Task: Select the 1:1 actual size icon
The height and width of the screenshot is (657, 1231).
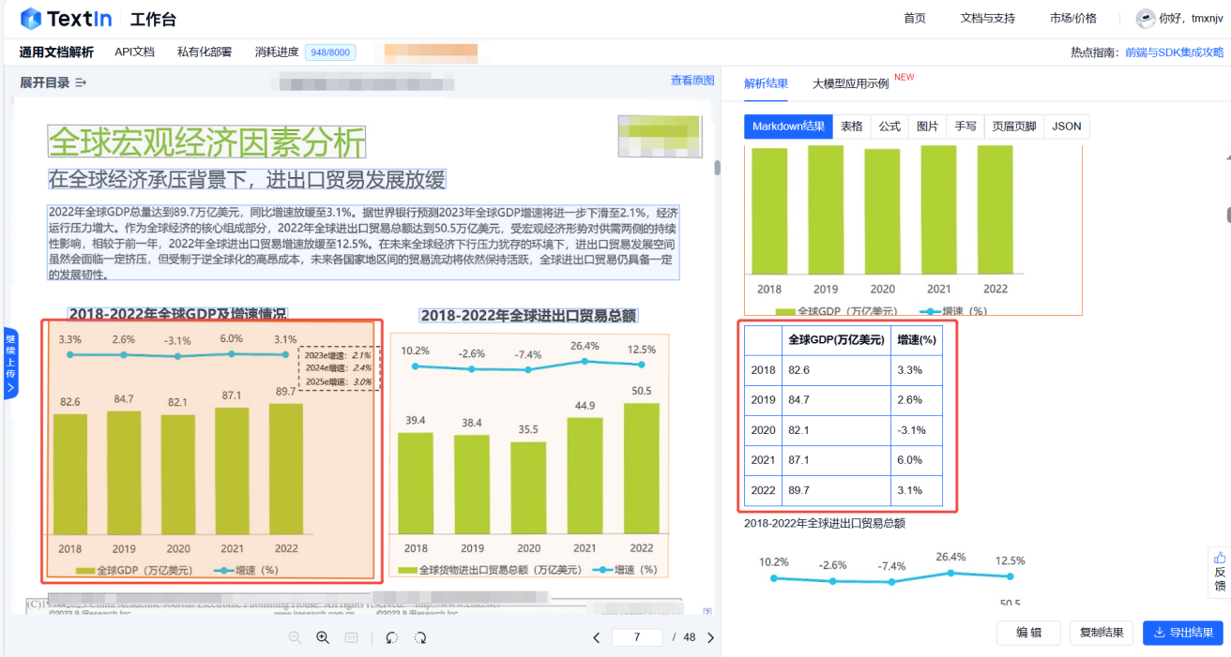Action: click(x=350, y=637)
